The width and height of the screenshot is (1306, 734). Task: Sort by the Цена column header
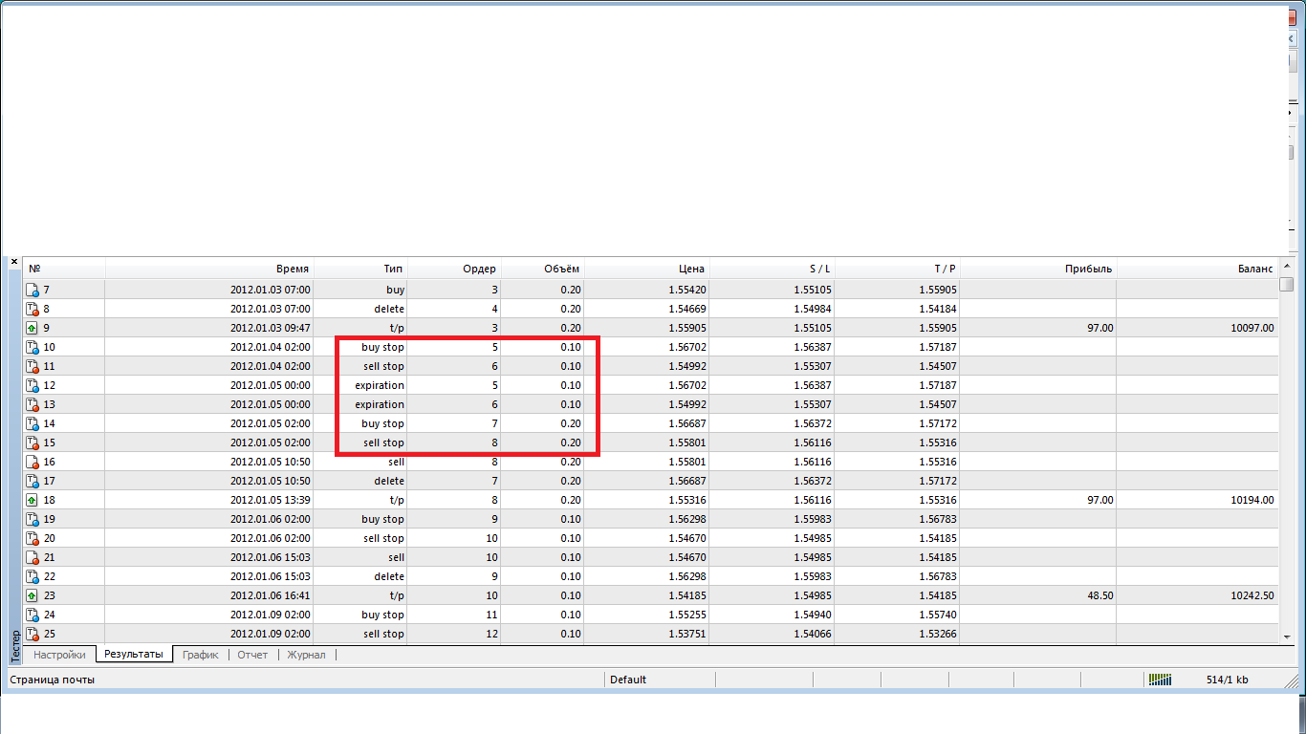[x=646, y=269]
